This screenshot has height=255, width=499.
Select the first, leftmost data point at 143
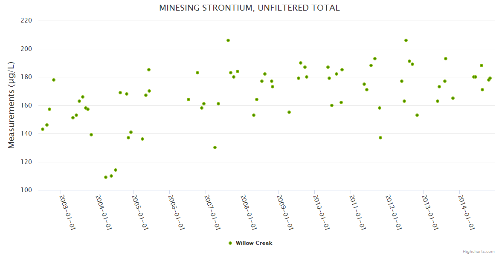[43, 129]
